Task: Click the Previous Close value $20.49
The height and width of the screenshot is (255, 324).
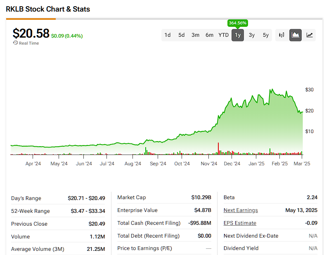Action: [97, 224]
